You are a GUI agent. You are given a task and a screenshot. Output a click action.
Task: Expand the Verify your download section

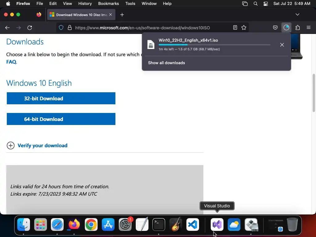click(x=11, y=146)
